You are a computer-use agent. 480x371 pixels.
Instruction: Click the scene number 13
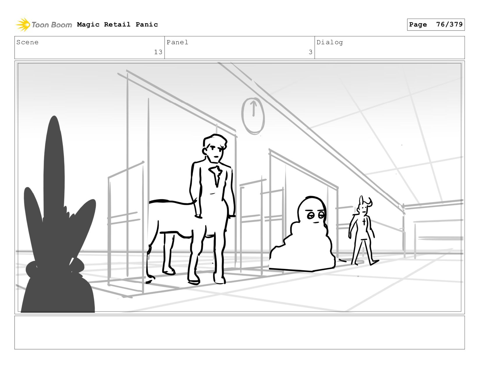(158, 52)
